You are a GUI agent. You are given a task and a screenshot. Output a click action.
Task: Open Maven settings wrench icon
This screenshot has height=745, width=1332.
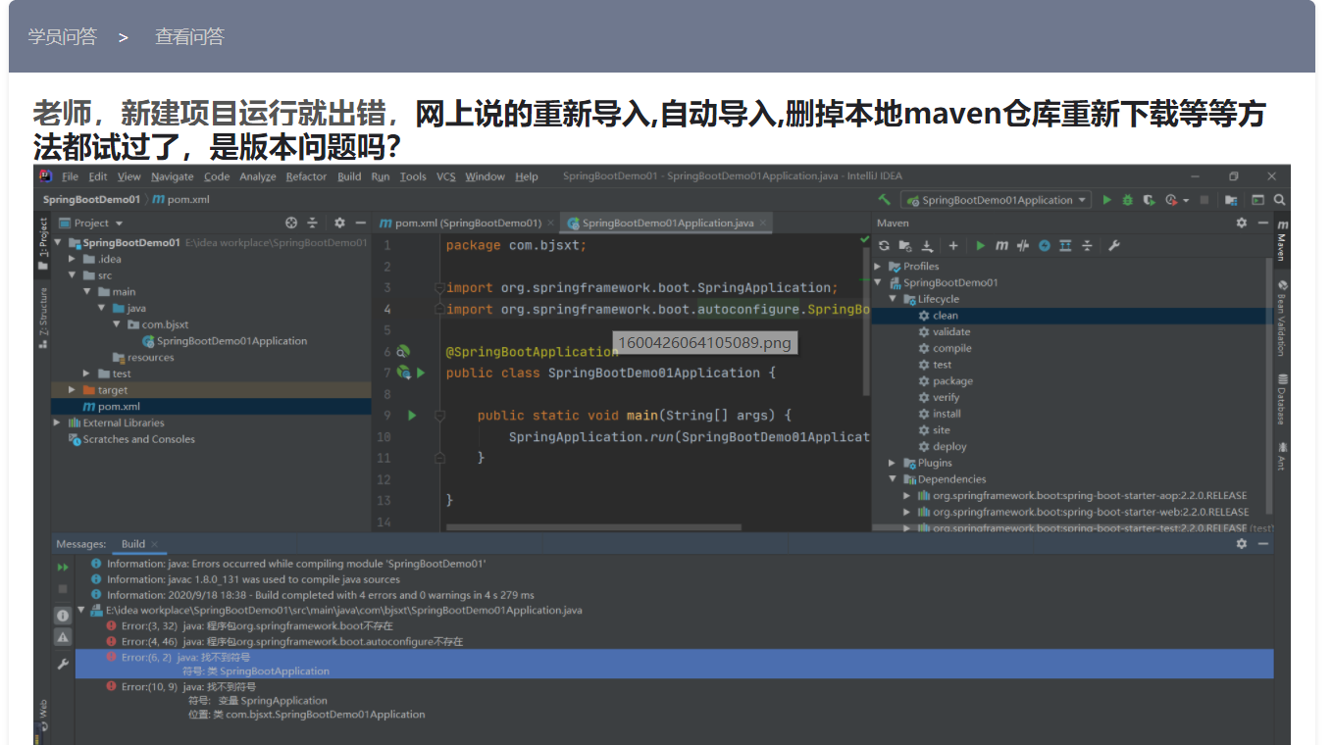click(x=1114, y=245)
